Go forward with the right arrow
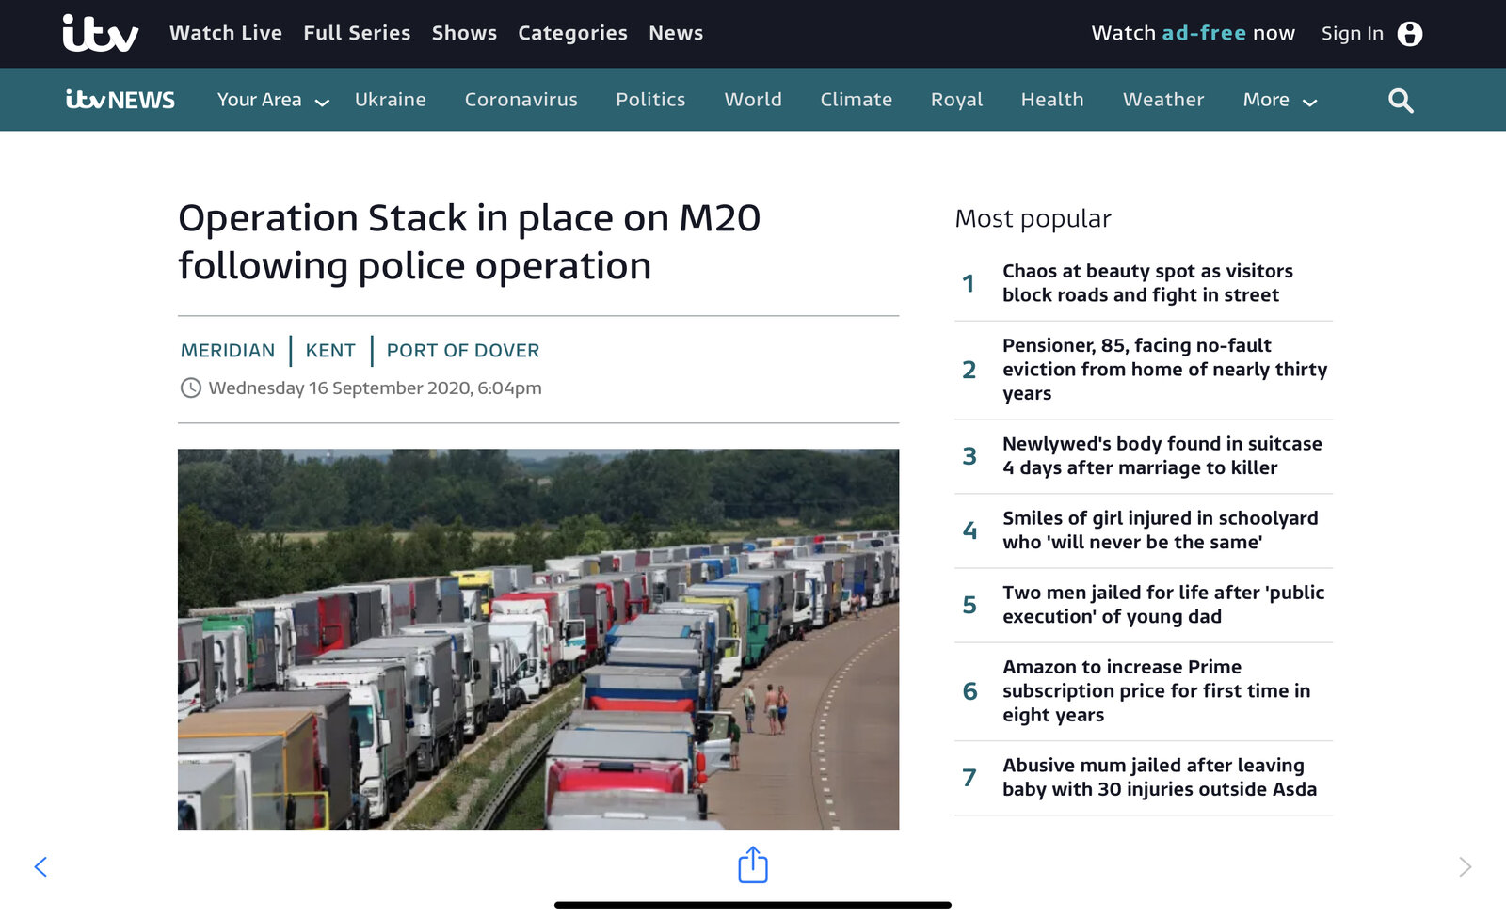Image resolution: width=1506 pixels, height=918 pixels. (1465, 867)
